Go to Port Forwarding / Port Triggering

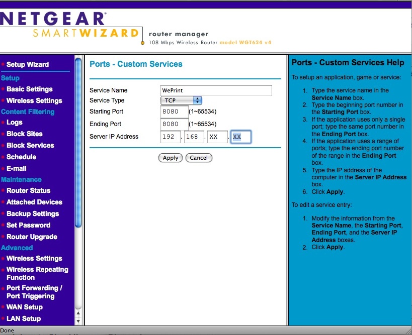(34, 292)
